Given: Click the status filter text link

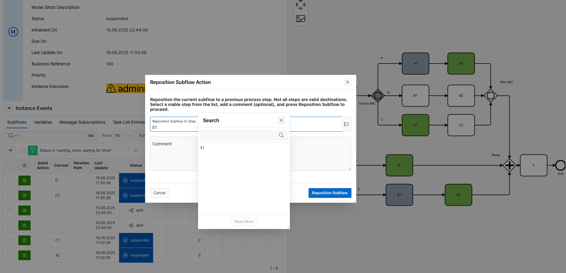Looking at the screenshot, I should (x=76, y=151).
